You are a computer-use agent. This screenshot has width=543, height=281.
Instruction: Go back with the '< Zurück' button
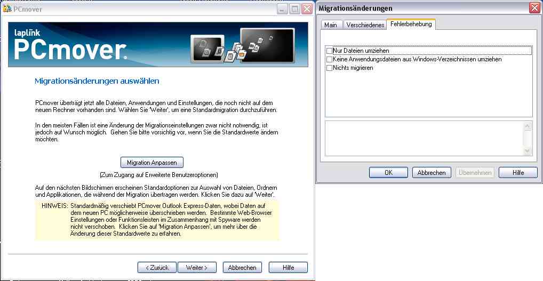pos(157,267)
